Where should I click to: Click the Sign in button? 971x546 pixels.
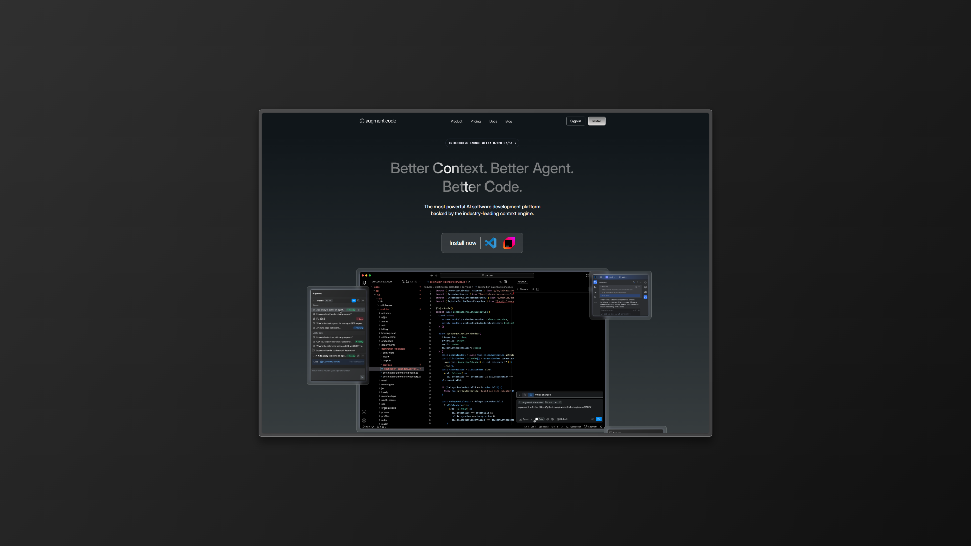[x=576, y=121]
